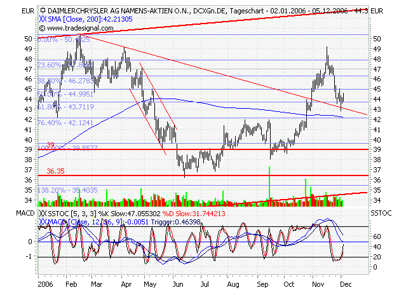
Task: Click the SSTOC indicator line icon
Action: click(43, 214)
